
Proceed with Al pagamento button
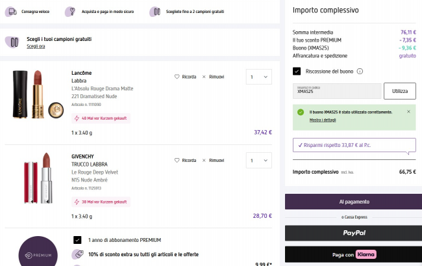coord(354,202)
